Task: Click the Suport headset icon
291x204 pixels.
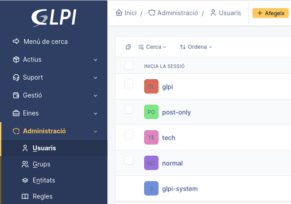Action: [16, 77]
